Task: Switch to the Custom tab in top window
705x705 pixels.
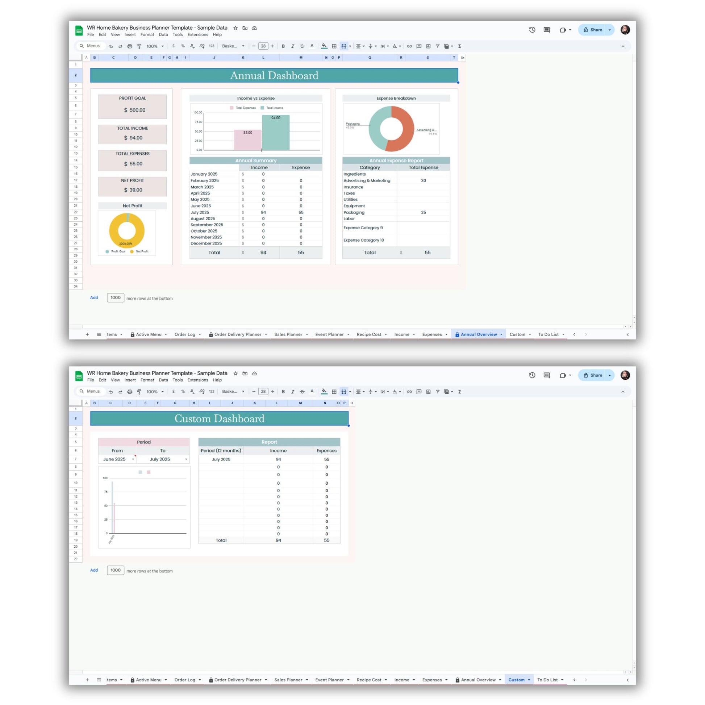Action: coord(517,334)
